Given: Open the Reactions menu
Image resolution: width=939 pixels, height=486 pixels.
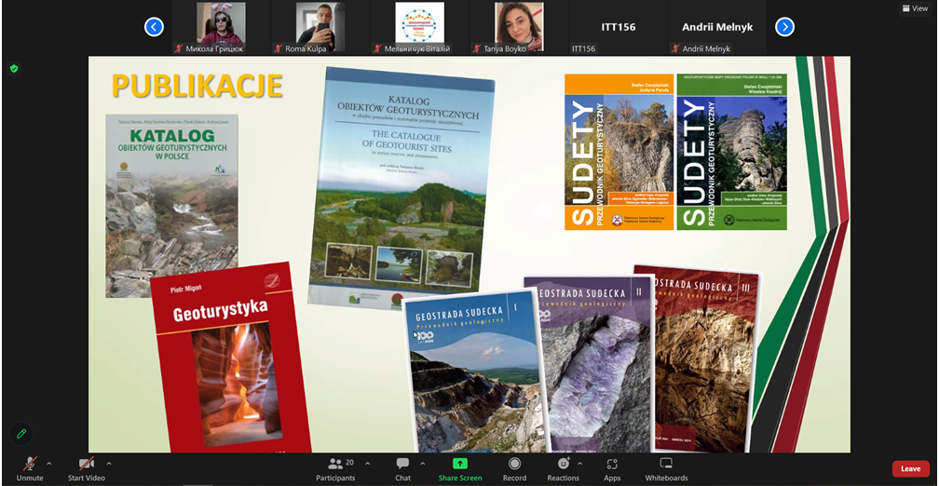Looking at the screenshot, I should pyautogui.click(x=563, y=467).
